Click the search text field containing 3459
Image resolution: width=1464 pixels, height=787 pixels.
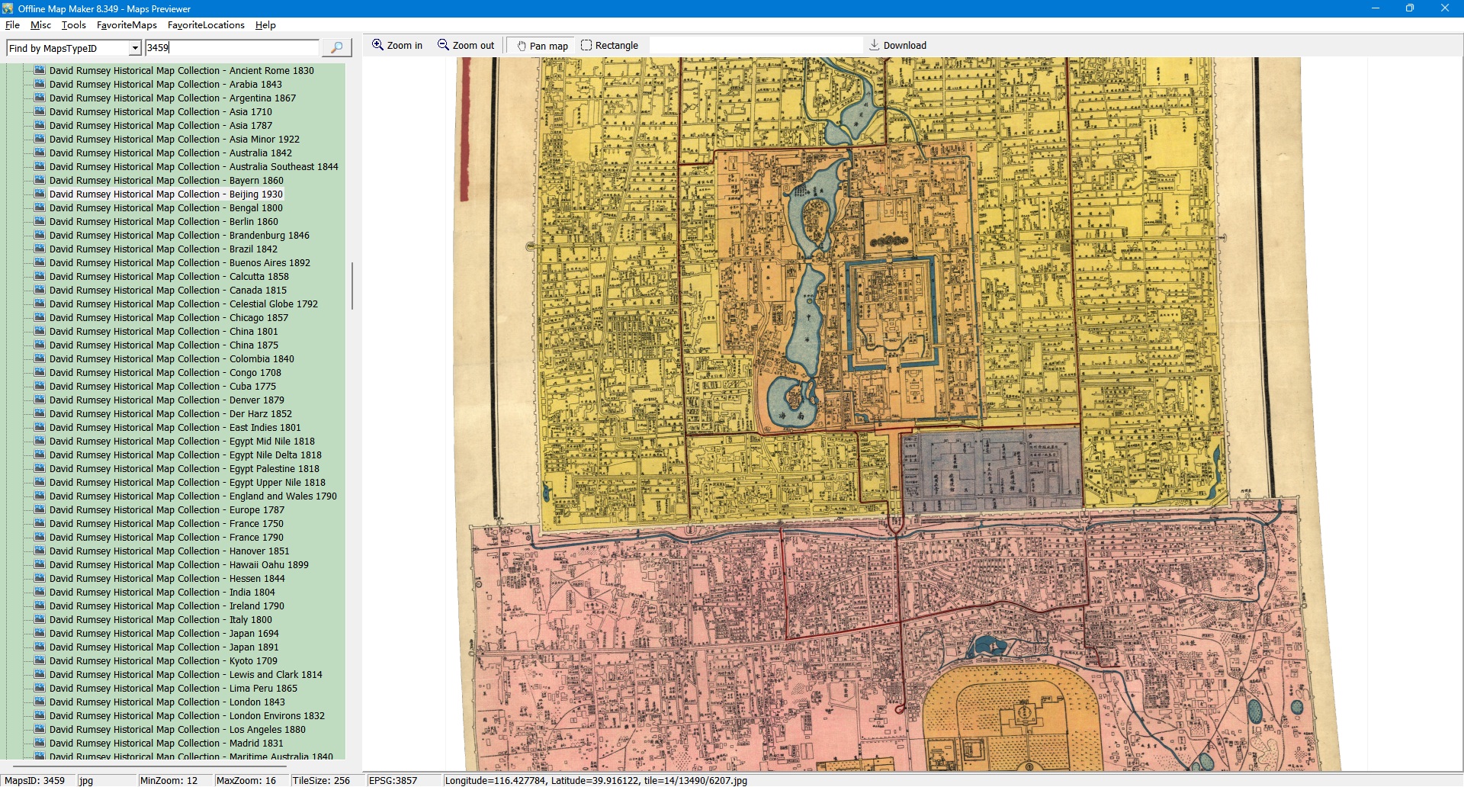232,48
